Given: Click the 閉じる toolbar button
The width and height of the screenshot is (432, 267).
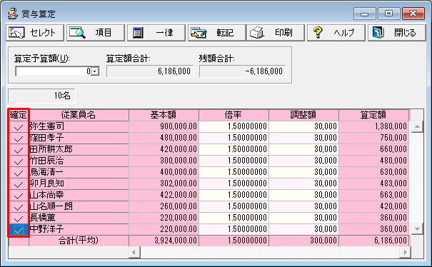Looking at the screenshot, I should [x=397, y=33].
